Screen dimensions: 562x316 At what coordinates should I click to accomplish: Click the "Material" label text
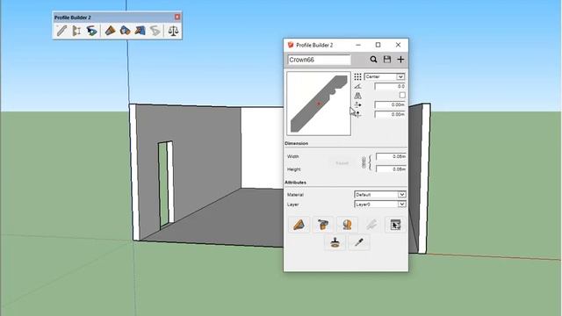click(295, 195)
